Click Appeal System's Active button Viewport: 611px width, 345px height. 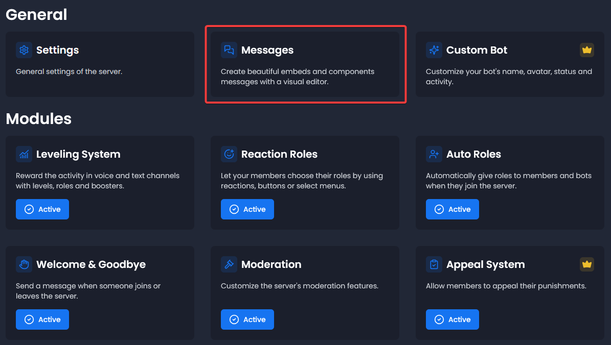(452, 319)
